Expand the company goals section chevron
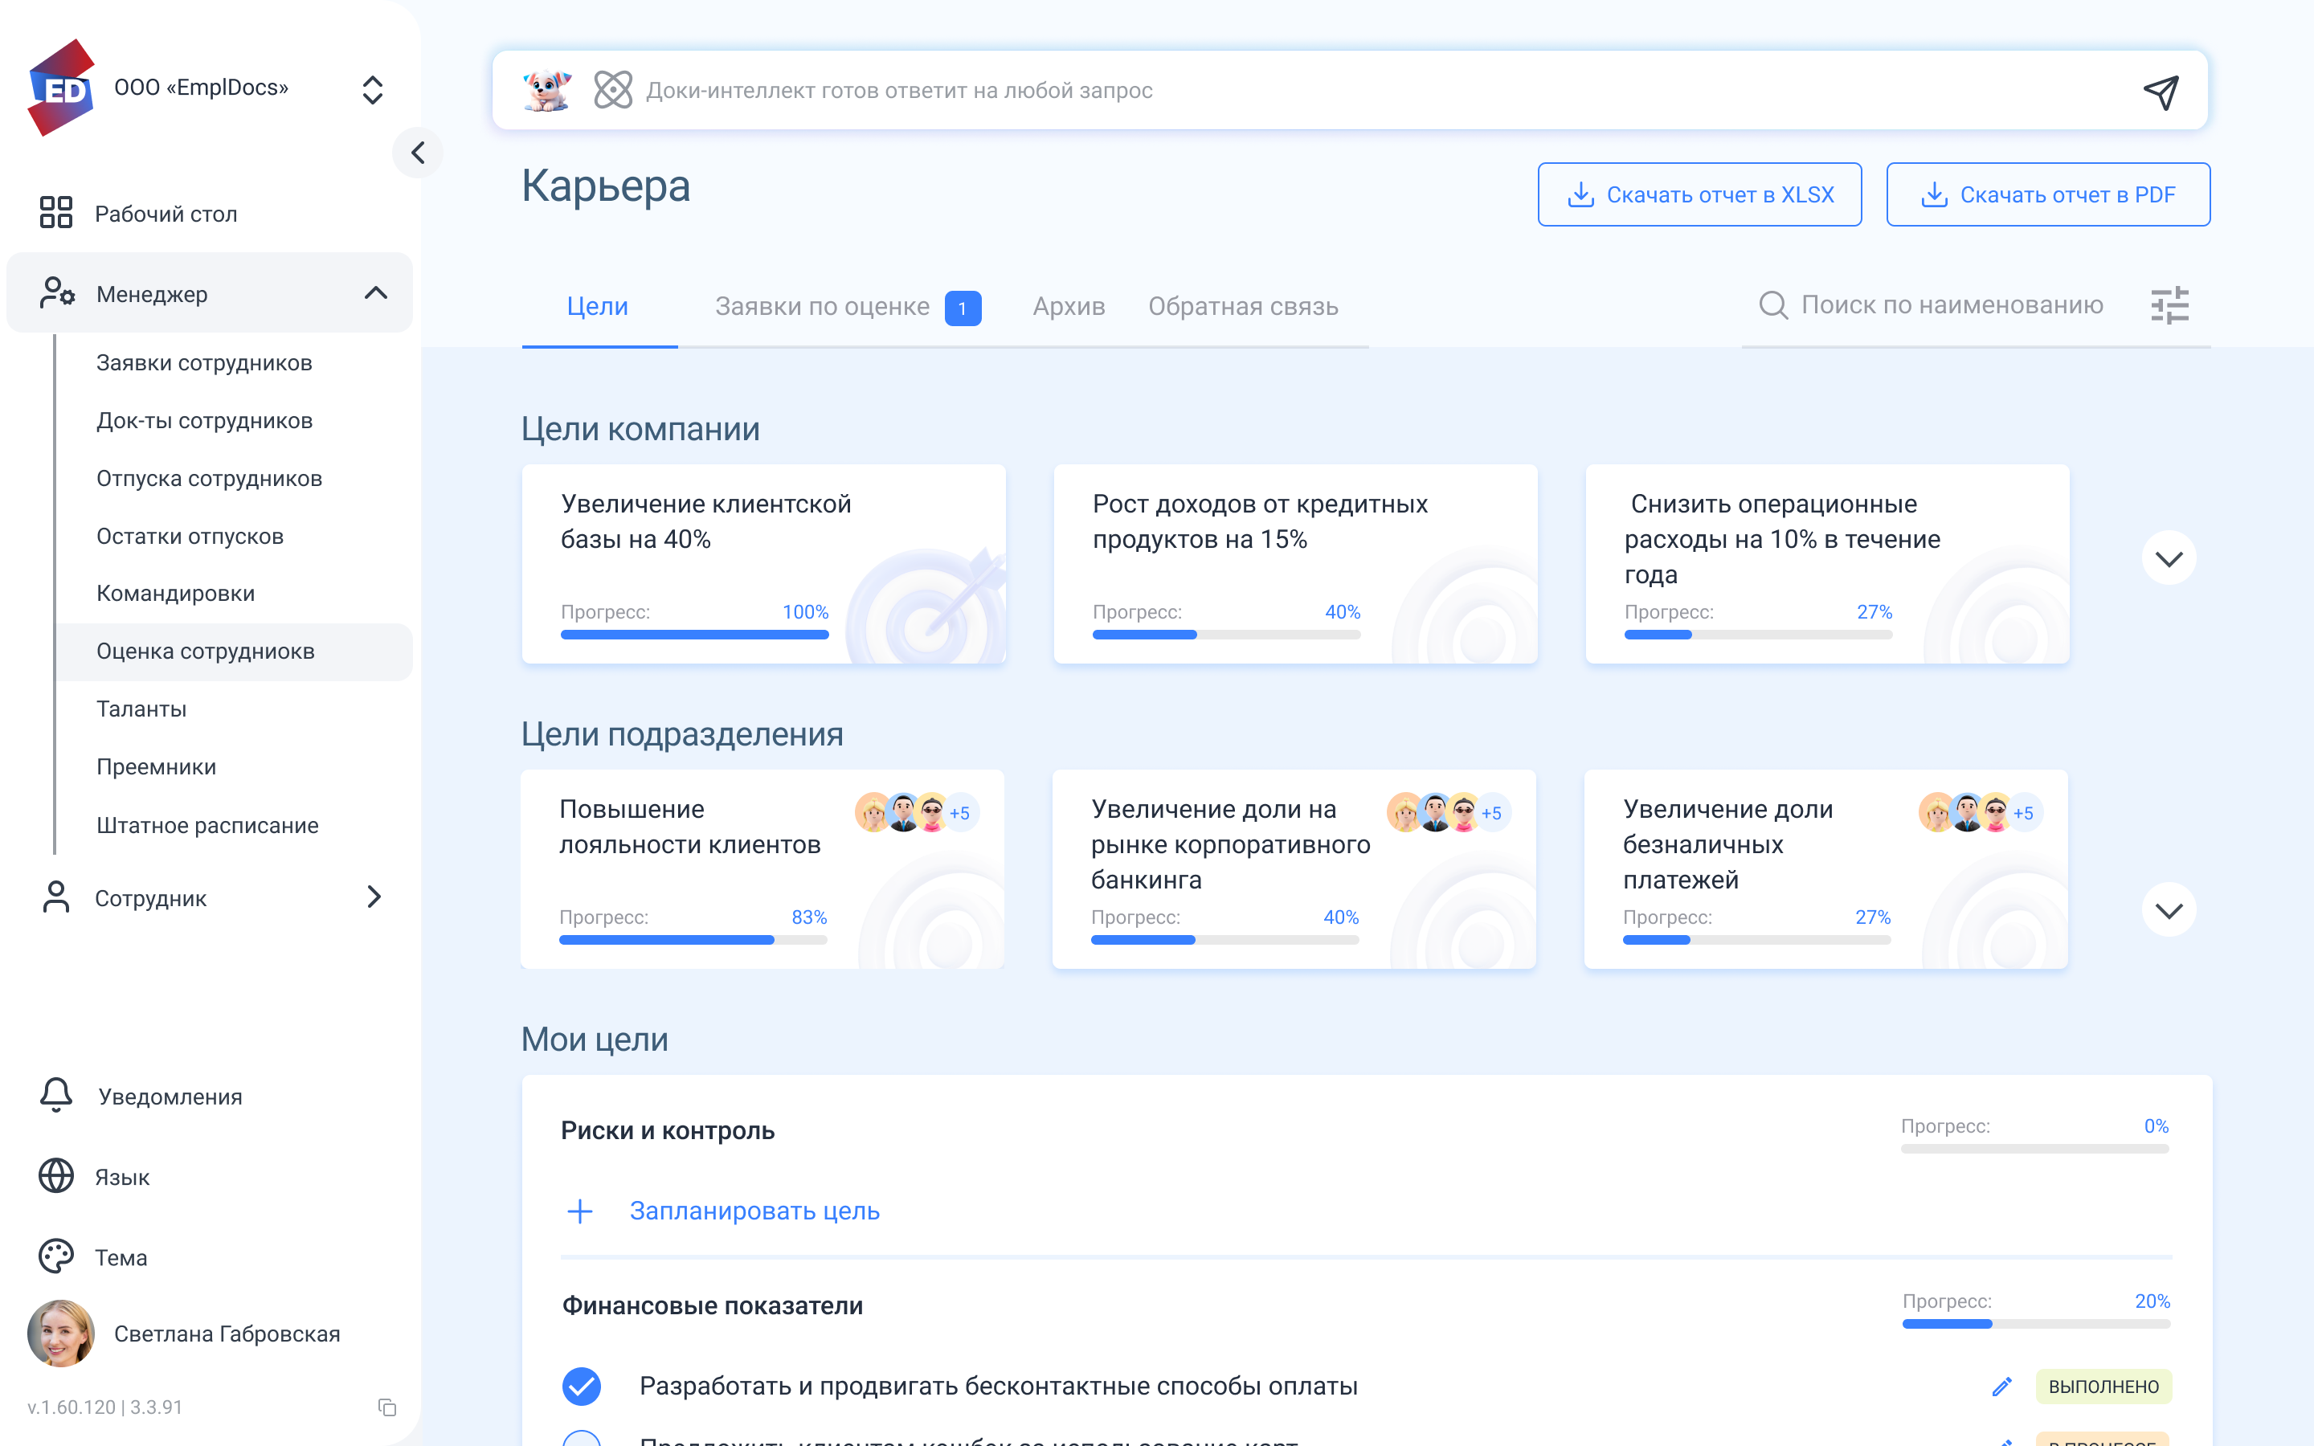This screenshot has width=2314, height=1446. tap(2169, 558)
